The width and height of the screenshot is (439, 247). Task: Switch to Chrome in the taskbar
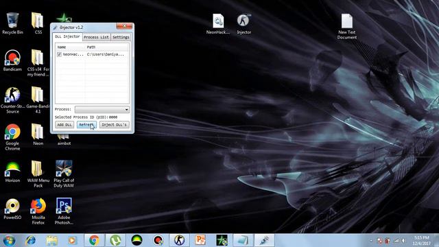[95, 240]
